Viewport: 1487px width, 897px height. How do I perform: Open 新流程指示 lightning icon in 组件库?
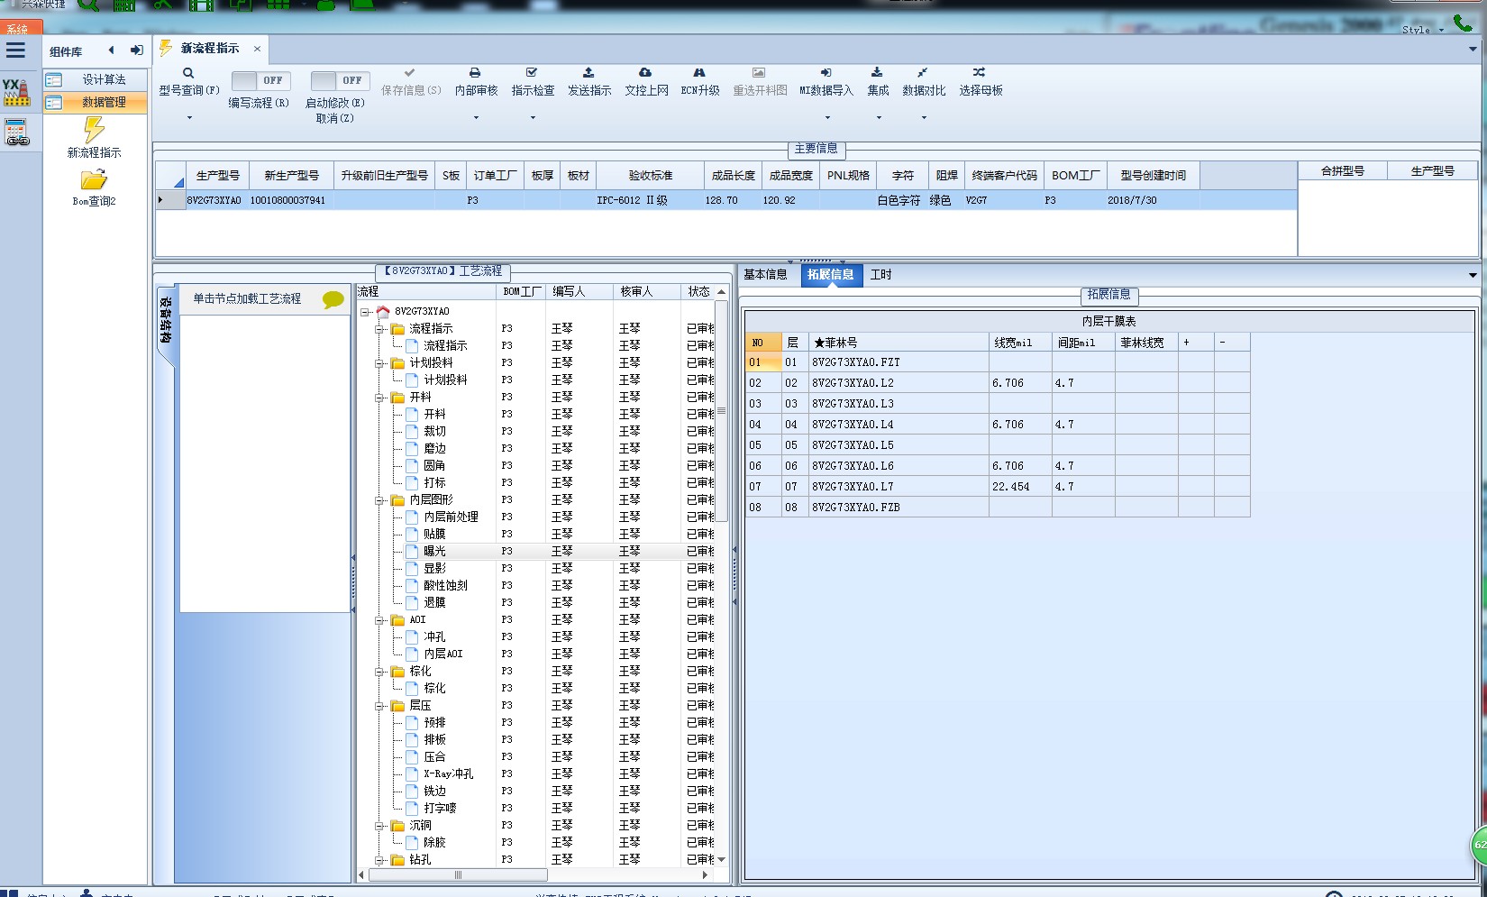(94, 131)
